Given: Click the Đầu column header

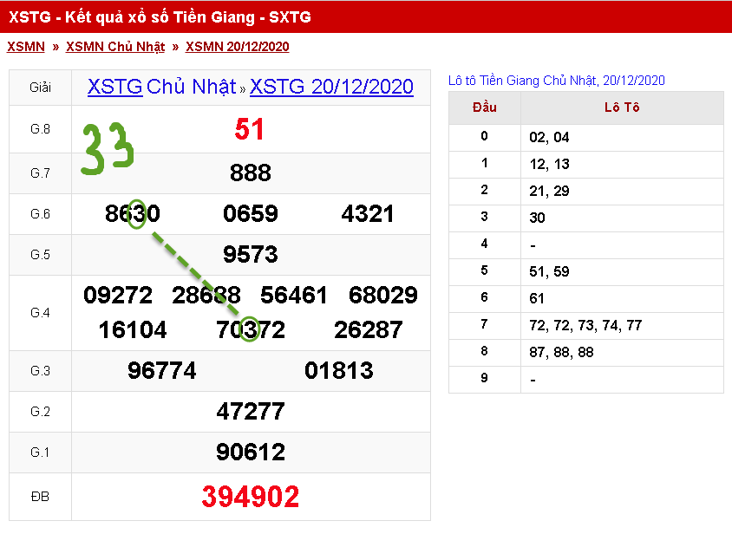Looking at the screenshot, I should click(485, 107).
